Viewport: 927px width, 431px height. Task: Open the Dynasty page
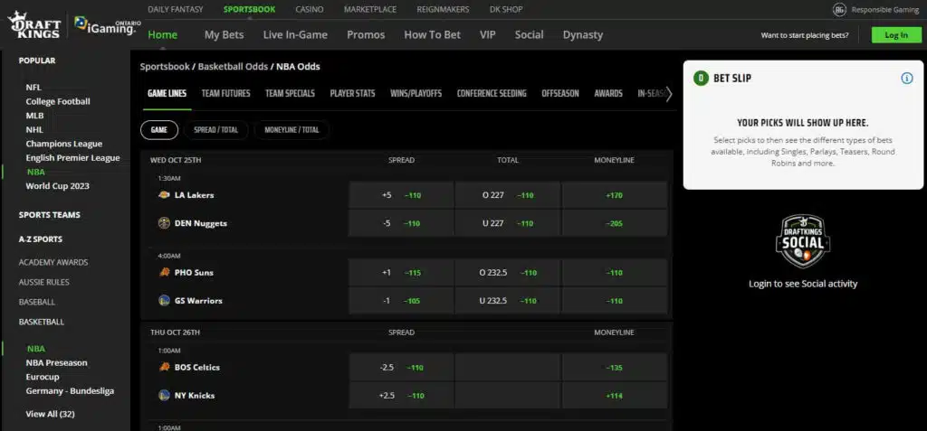(x=583, y=35)
